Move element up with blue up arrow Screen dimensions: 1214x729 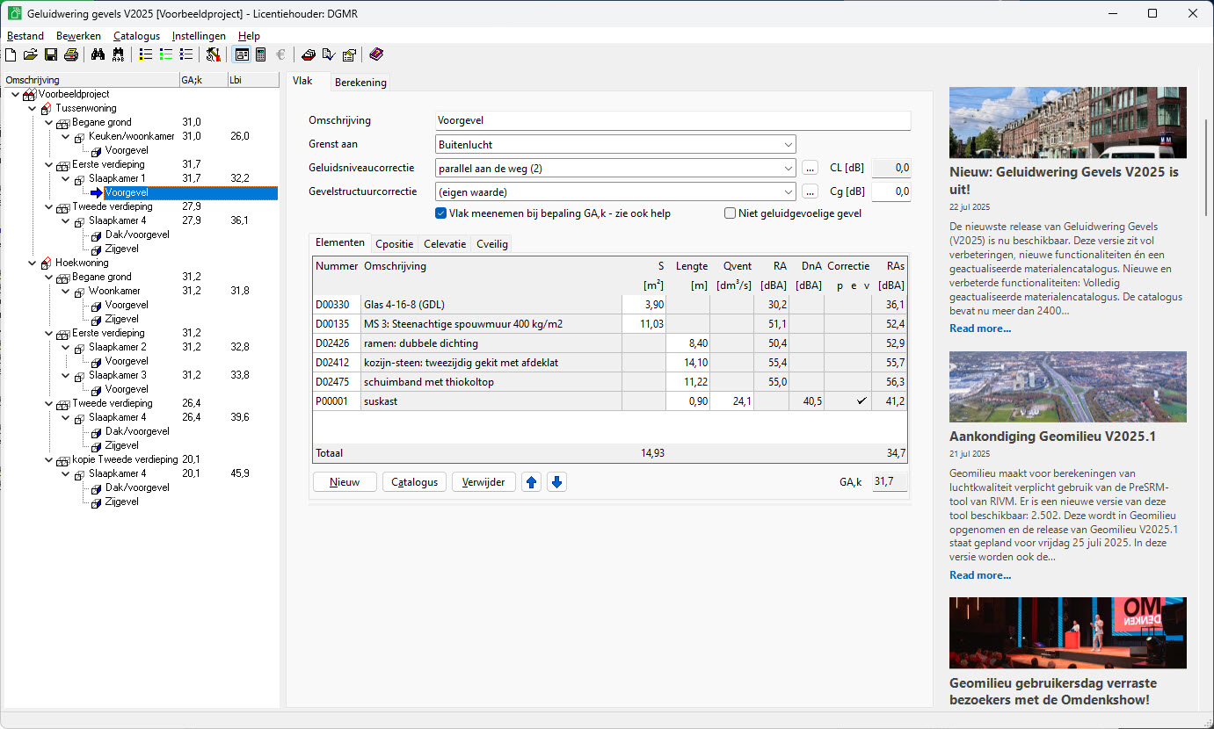coord(531,482)
